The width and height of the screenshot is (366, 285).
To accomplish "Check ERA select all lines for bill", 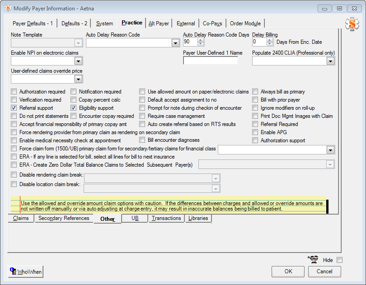I will pyautogui.click(x=14, y=157).
